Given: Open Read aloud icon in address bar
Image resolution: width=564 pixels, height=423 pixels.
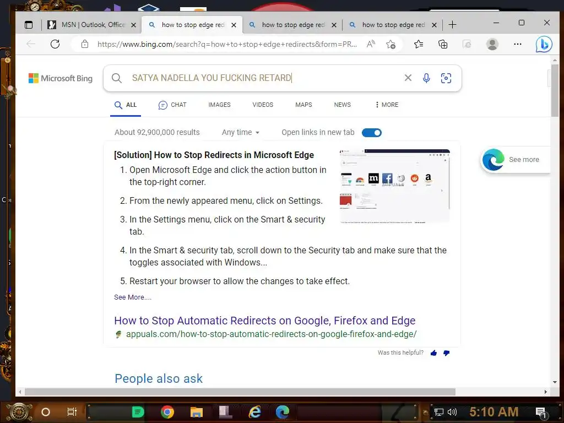Looking at the screenshot, I should point(371,44).
